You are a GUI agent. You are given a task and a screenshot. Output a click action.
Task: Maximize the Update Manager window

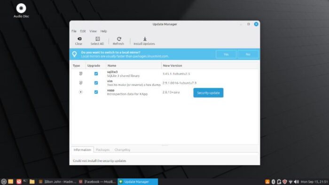click(x=249, y=24)
